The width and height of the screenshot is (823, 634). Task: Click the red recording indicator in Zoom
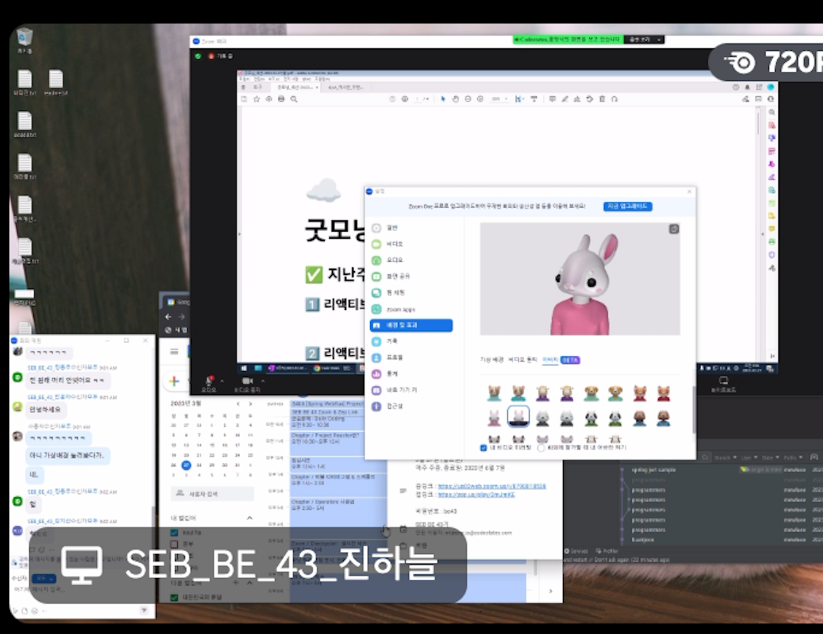pos(211,56)
